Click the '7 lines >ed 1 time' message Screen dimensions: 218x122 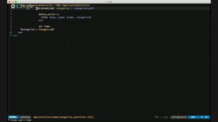pyautogui.click(x=19, y=120)
